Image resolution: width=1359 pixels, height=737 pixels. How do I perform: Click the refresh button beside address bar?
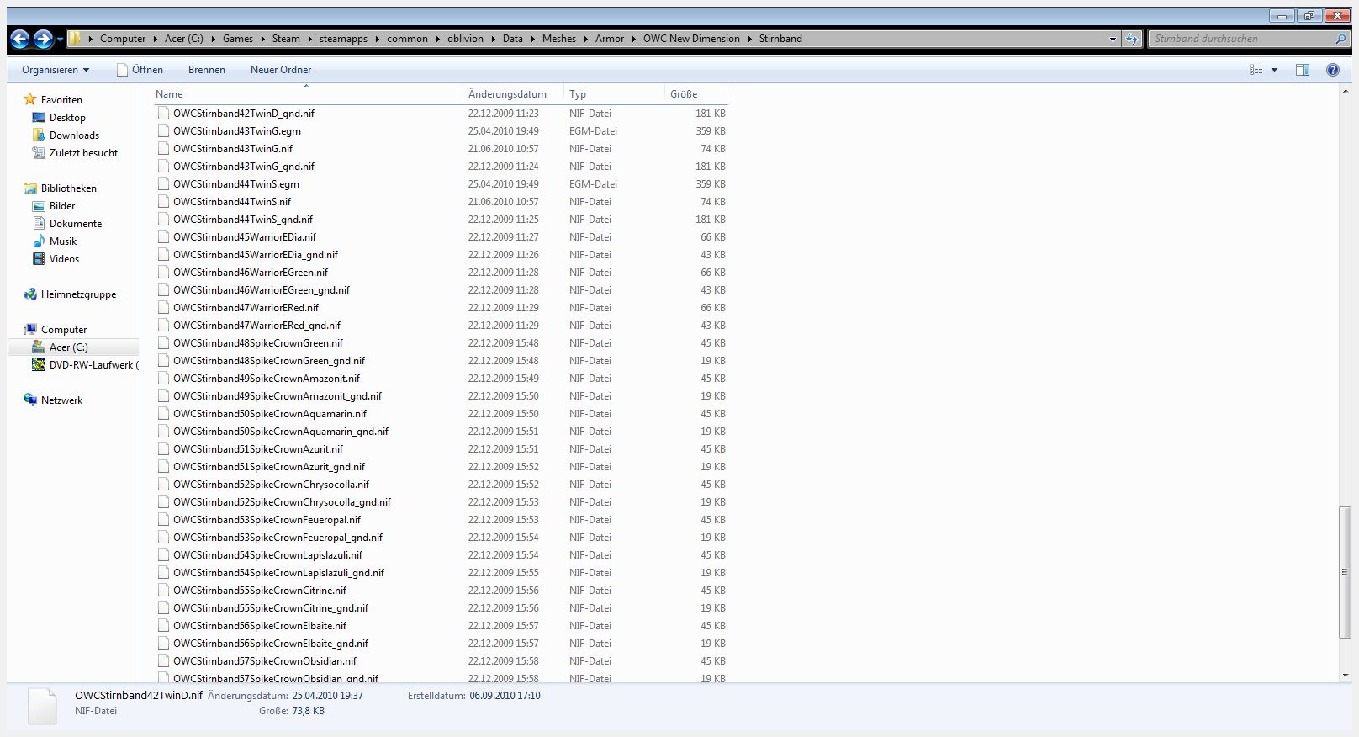pos(1132,39)
